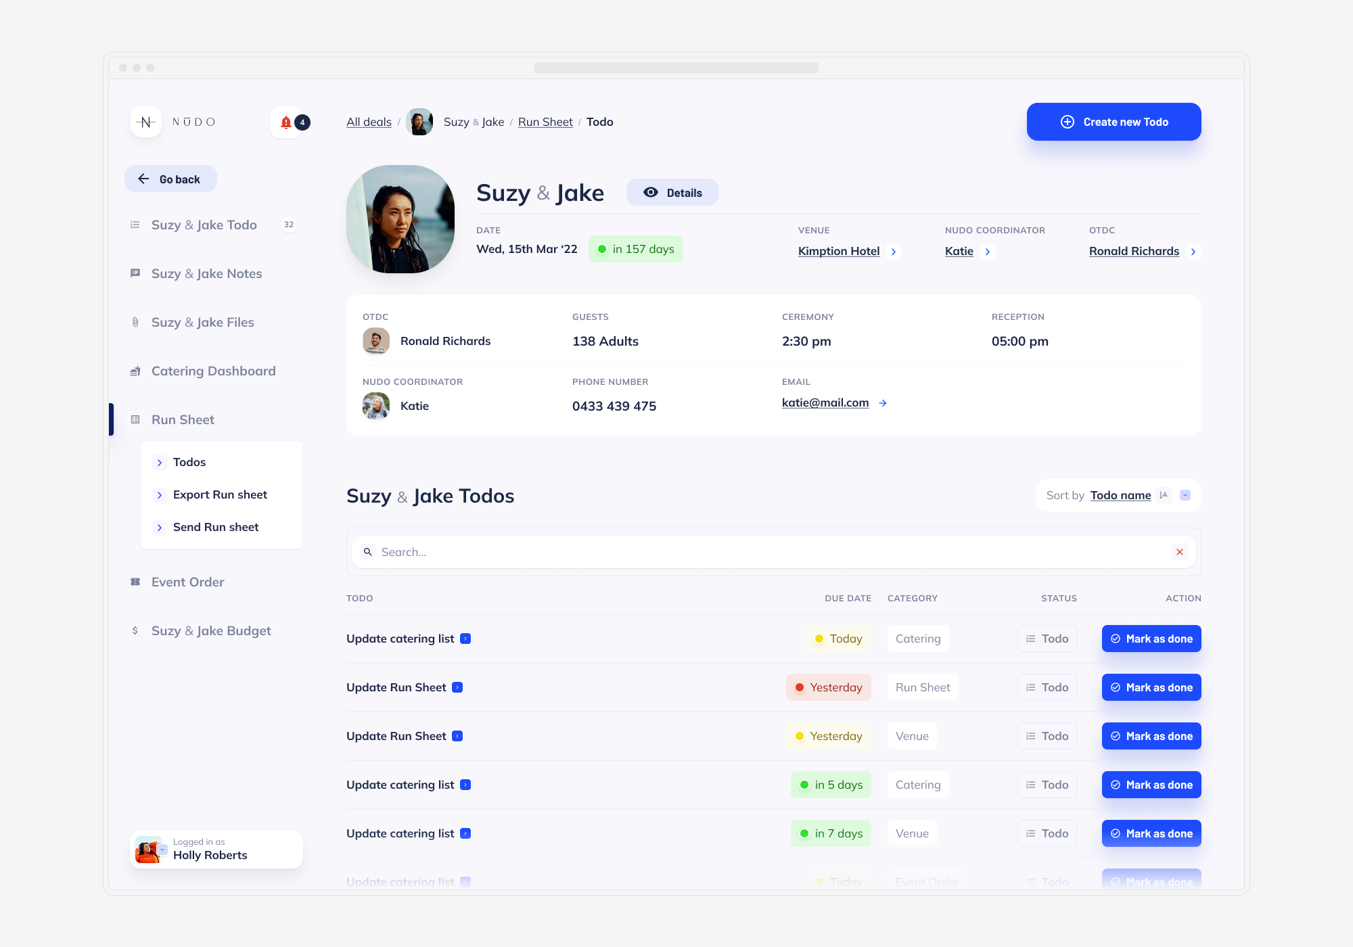Clear search with the red X
The height and width of the screenshot is (947, 1353).
click(1180, 552)
